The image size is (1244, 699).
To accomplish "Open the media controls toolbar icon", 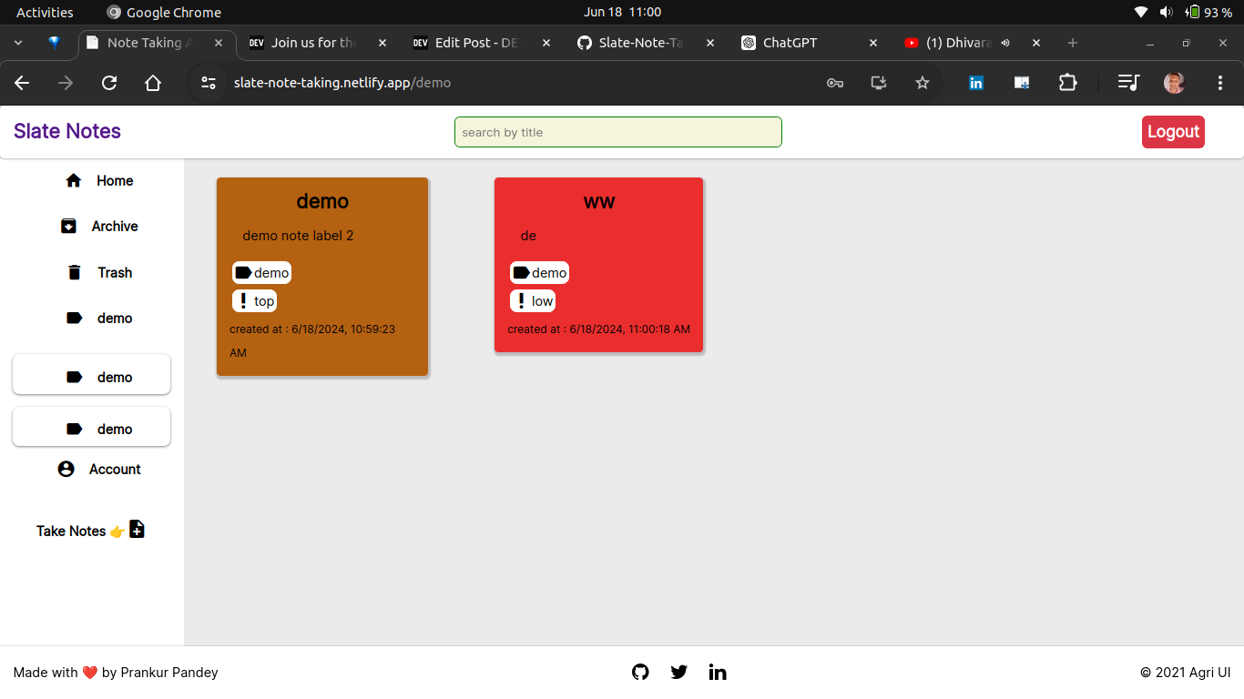I will [x=1128, y=83].
